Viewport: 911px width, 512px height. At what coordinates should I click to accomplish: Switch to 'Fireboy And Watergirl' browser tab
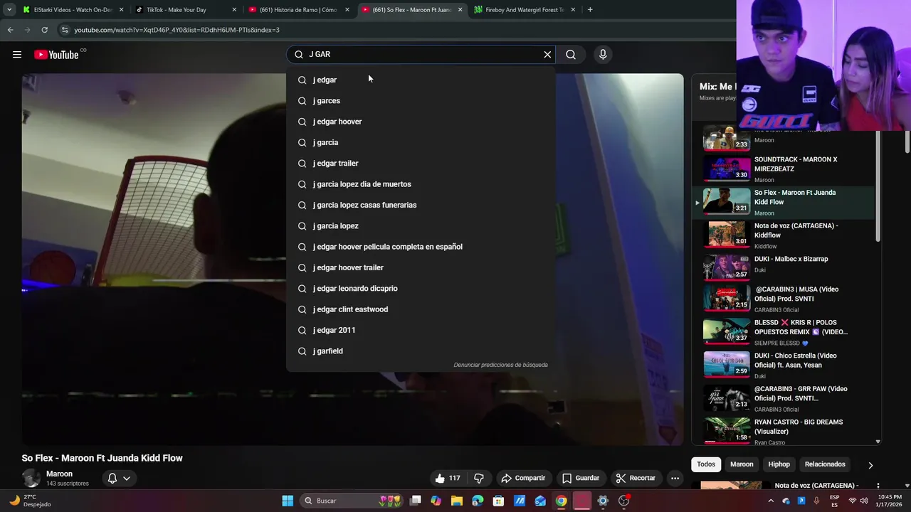(x=525, y=10)
